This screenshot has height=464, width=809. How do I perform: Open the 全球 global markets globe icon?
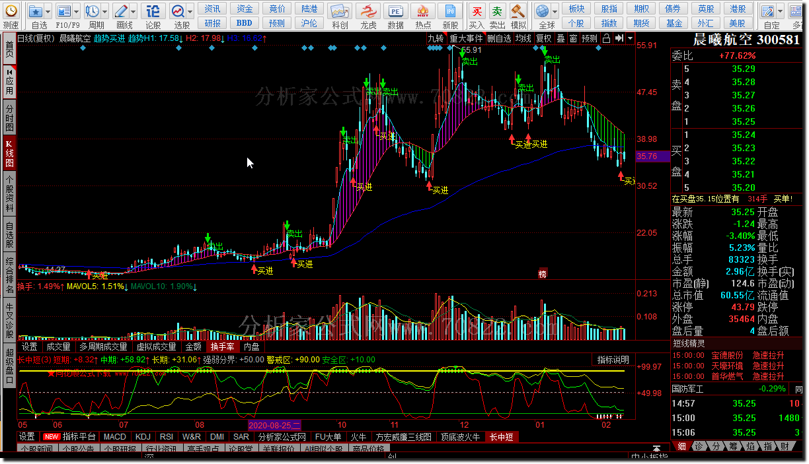point(543,11)
